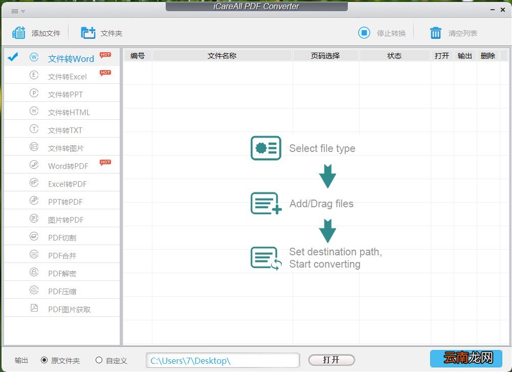Select the 文件转图片 image icon

pos(34,147)
